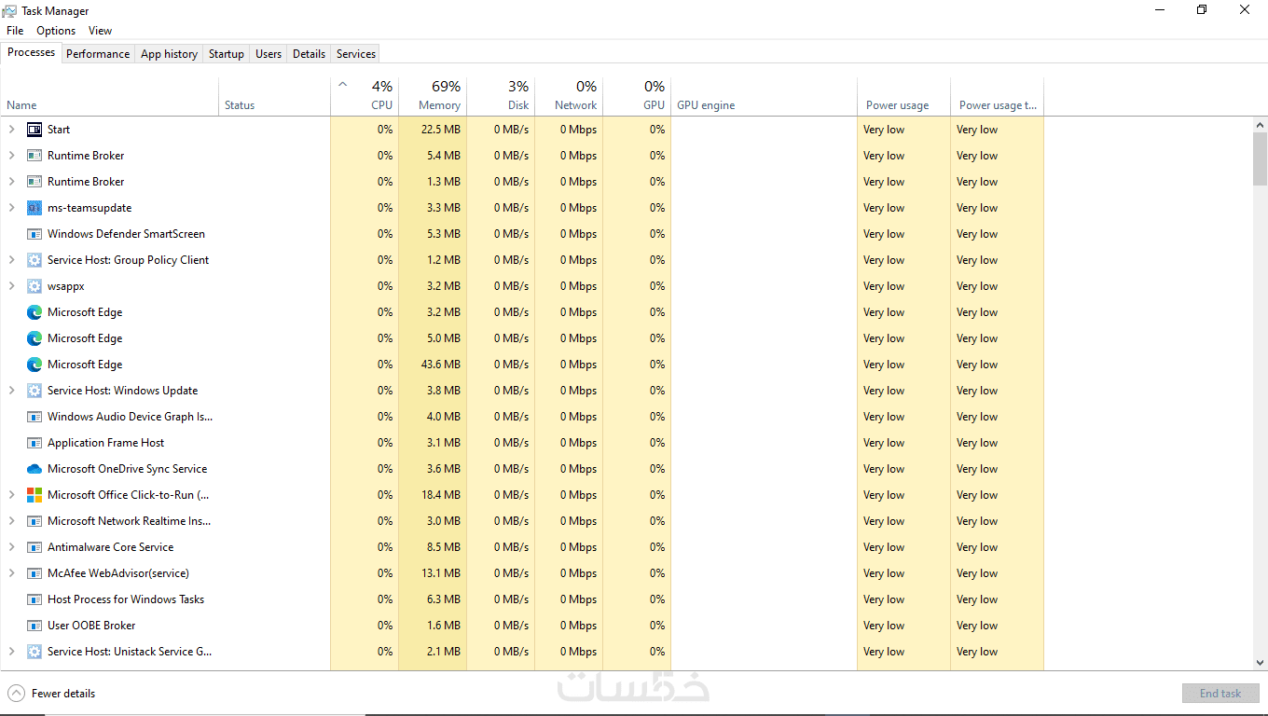Click the Microsoft Network Realtime icon
Screen dimensions: 1268x716
click(34, 521)
